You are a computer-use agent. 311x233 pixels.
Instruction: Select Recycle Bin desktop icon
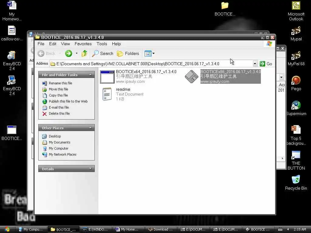coord(296,180)
